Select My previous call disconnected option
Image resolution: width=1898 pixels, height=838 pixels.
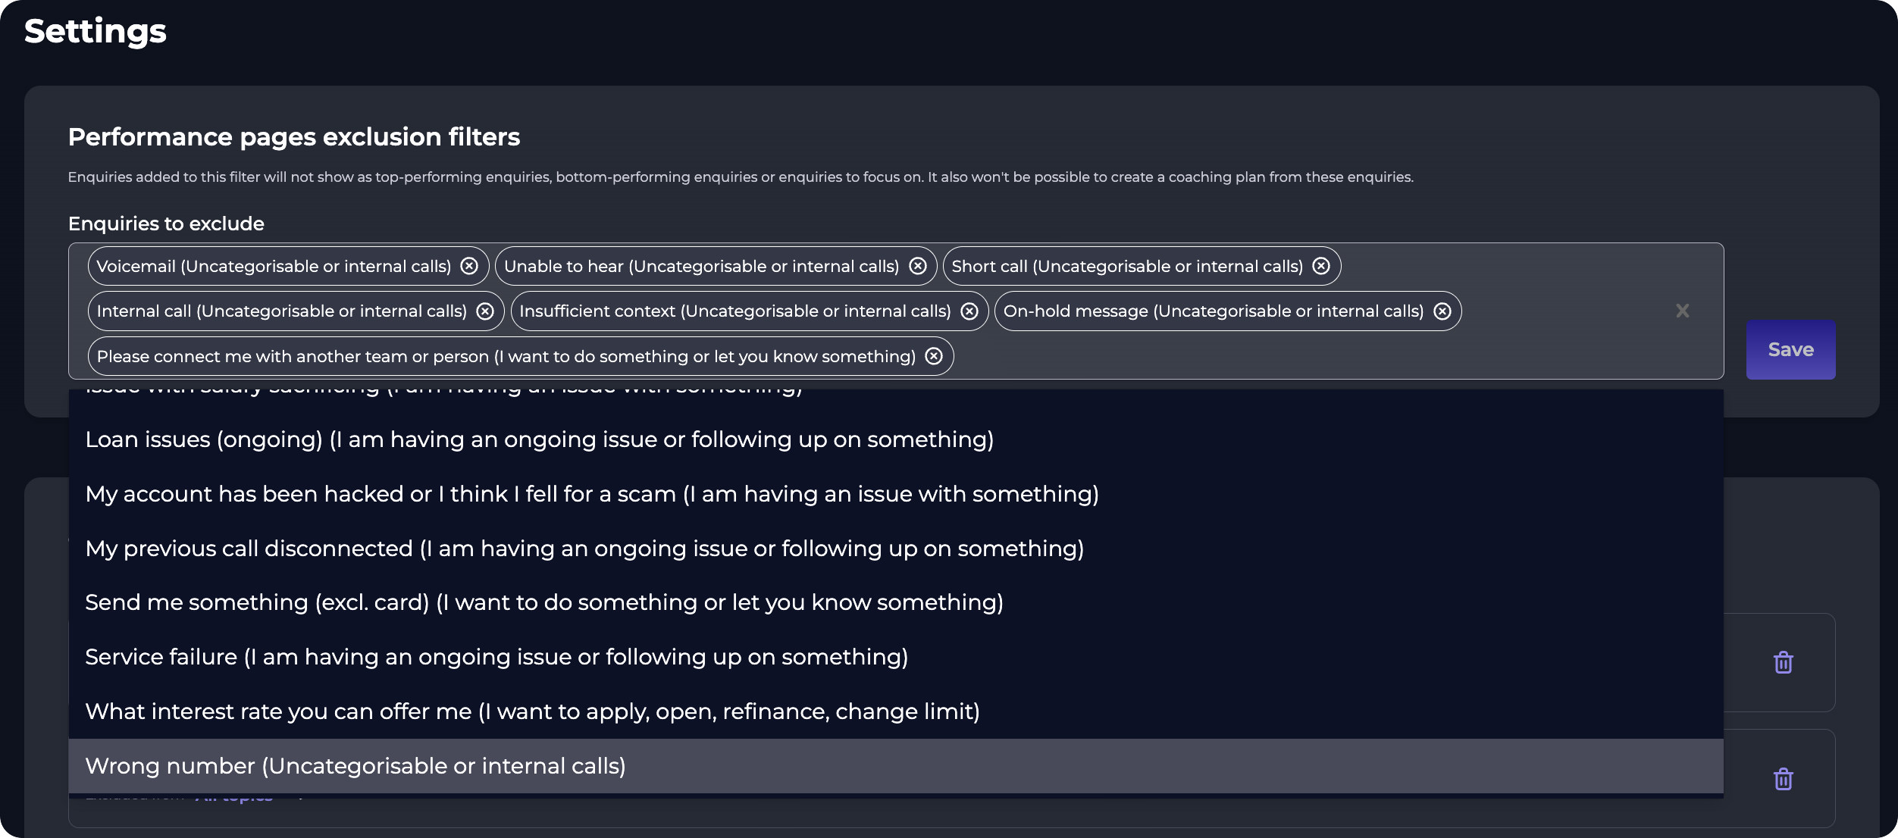point(896,549)
